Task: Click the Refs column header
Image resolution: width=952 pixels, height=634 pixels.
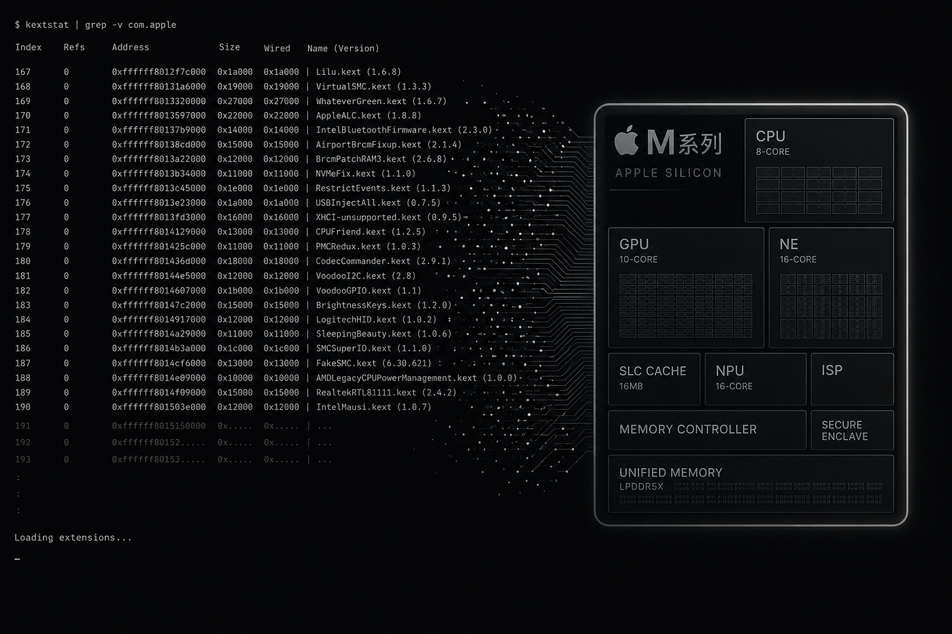Action: 74,48
